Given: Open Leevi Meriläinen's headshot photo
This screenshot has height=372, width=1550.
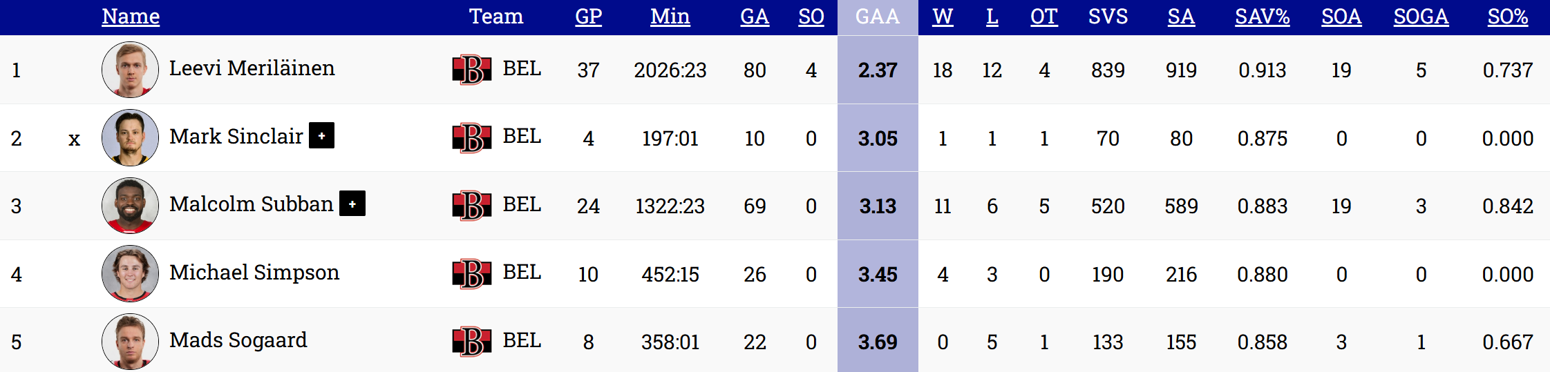Looking at the screenshot, I should pyautogui.click(x=130, y=70).
